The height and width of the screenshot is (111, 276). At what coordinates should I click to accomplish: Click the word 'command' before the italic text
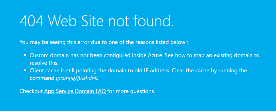click(42, 78)
